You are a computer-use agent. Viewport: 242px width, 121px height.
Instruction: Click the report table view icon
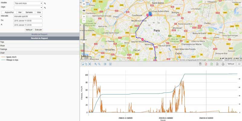(x=200, y=64)
